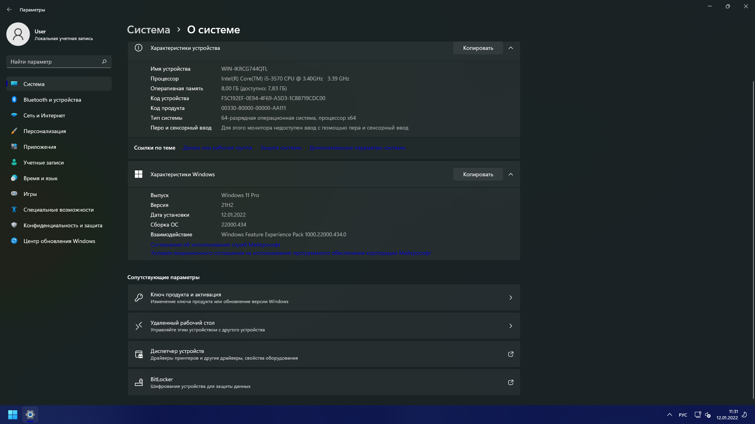Click the User profile avatar
Screen dimensions: 755x424
pos(18,34)
